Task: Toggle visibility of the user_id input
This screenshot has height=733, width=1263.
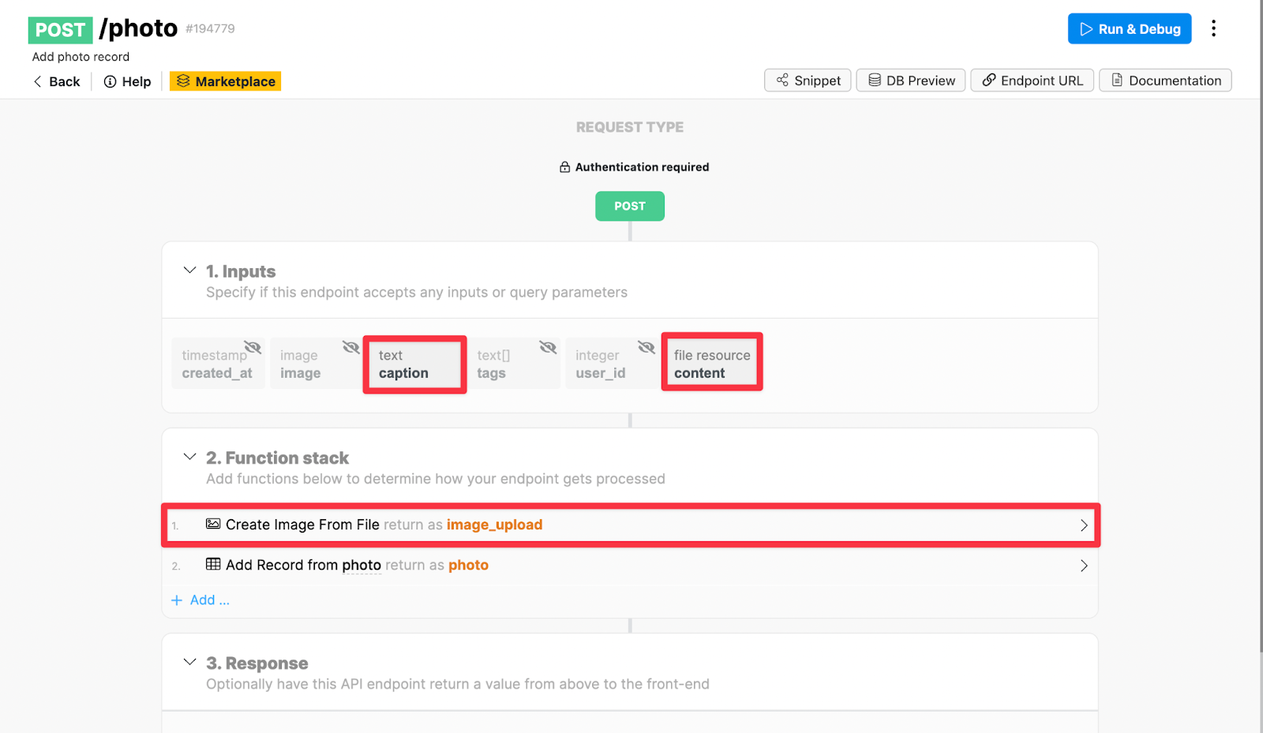Action: pyautogui.click(x=646, y=346)
